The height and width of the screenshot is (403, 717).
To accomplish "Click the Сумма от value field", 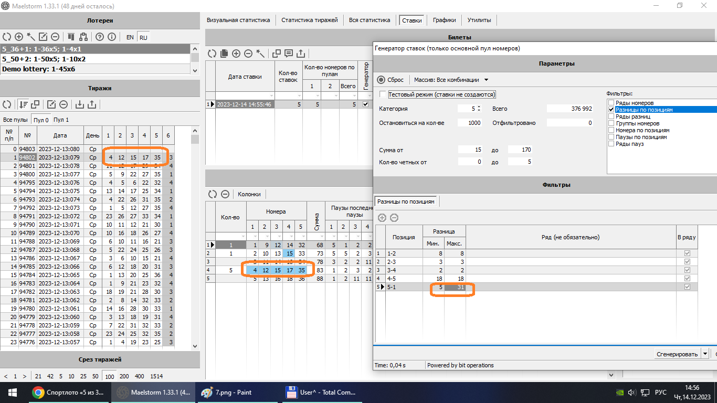I will click(x=470, y=150).
